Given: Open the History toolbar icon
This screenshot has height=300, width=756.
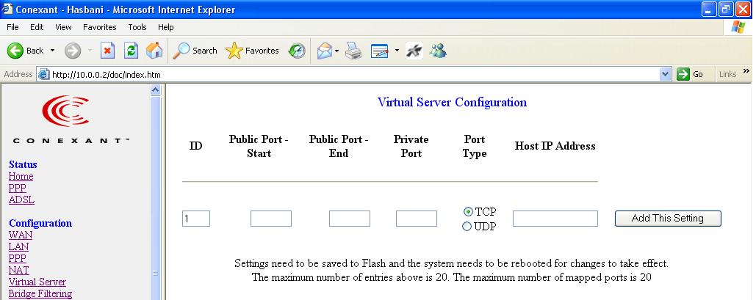Looking at the screenshot, I should [x=297, y=51].
